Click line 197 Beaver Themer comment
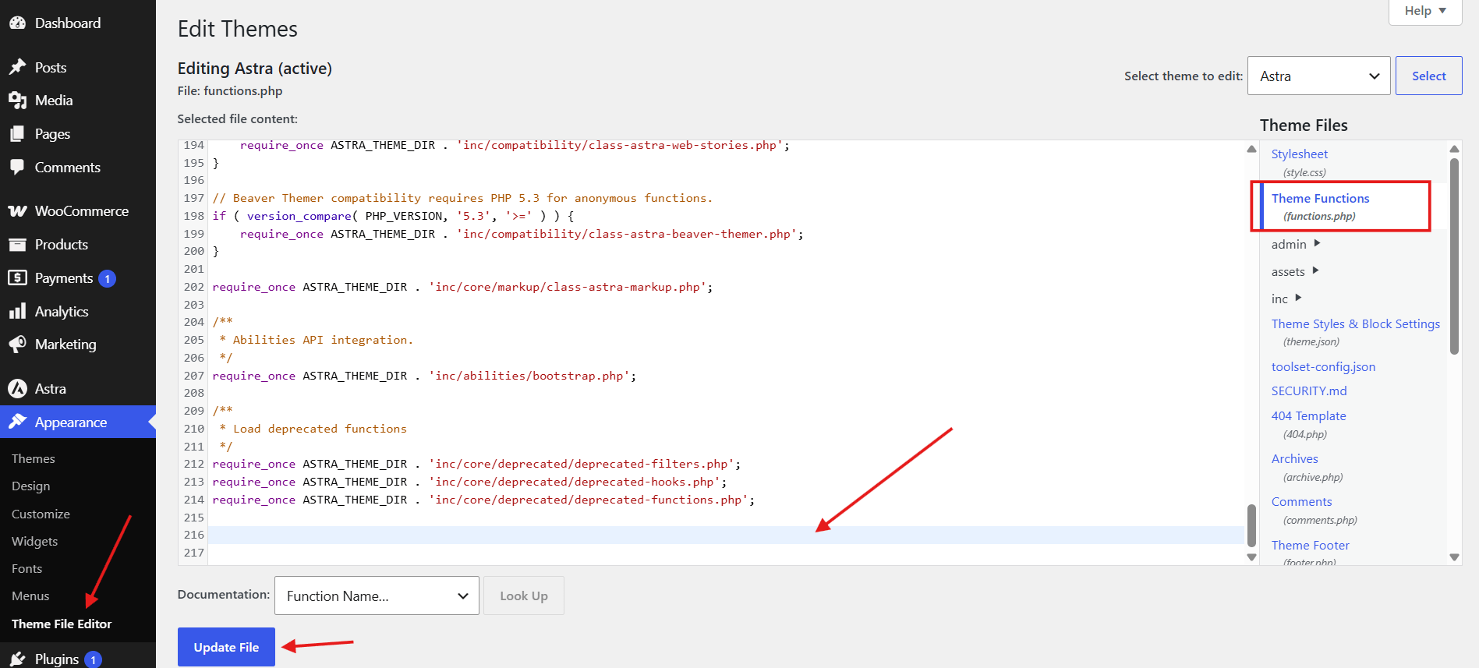1479x668 pixels. 462,198
